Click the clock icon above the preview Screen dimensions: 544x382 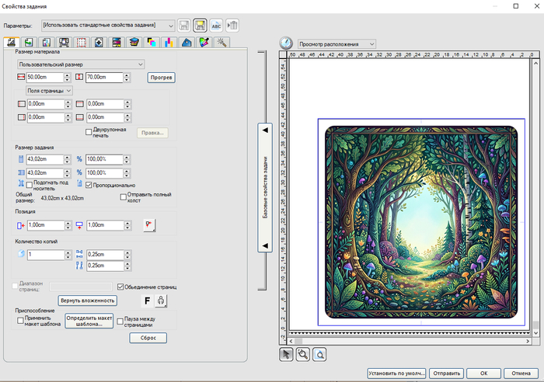pos(286,43)
